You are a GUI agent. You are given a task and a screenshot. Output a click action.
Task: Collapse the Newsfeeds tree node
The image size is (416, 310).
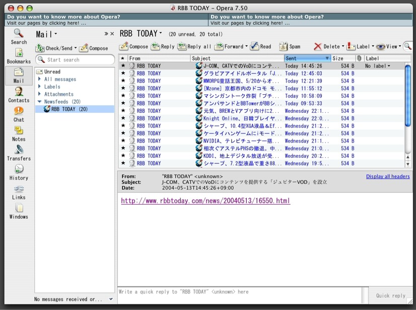[39, 101]
